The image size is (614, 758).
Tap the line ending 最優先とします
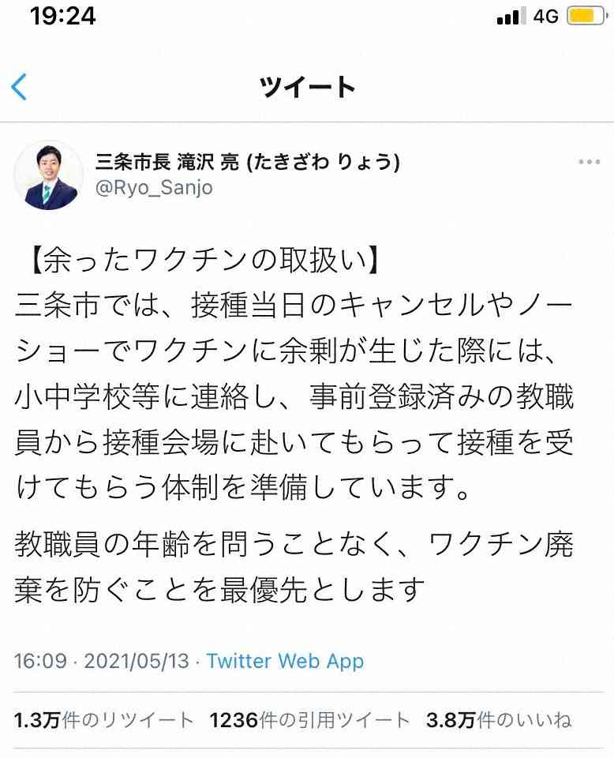pos(220,589)
